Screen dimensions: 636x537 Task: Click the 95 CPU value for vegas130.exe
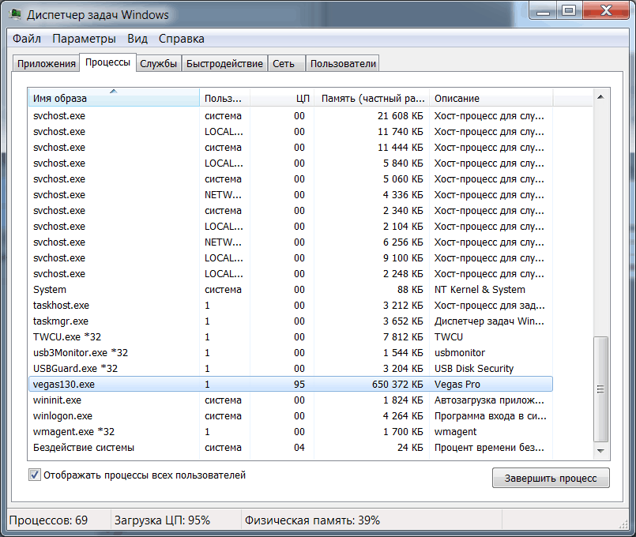299,385
